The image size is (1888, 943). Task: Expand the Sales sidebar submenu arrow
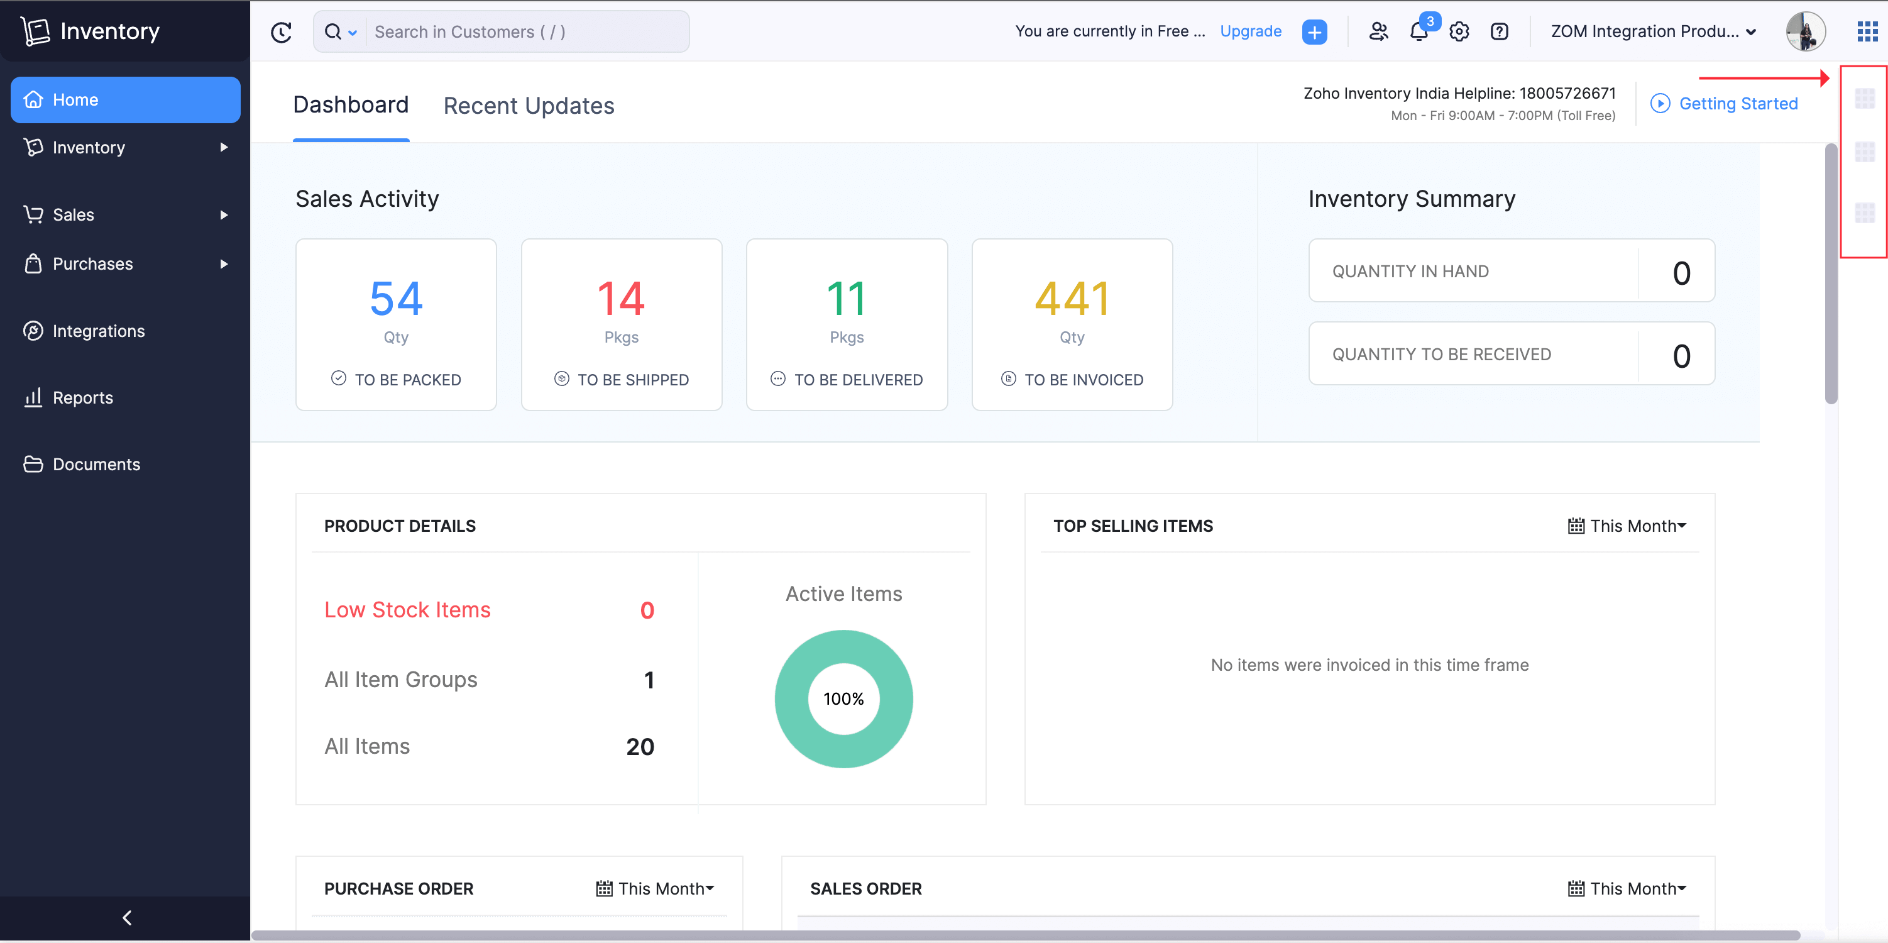(x=224, y=215)
